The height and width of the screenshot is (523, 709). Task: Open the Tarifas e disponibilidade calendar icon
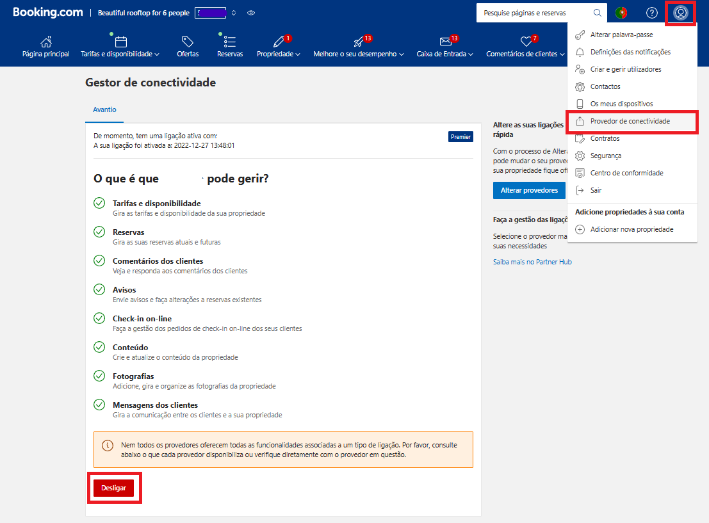121,42
